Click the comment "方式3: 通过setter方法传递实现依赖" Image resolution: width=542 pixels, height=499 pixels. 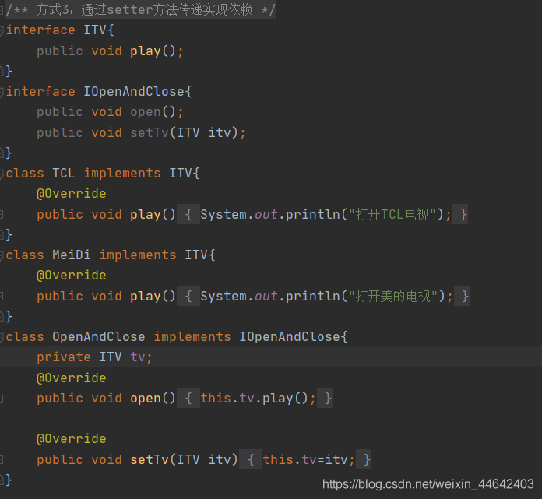144,9
